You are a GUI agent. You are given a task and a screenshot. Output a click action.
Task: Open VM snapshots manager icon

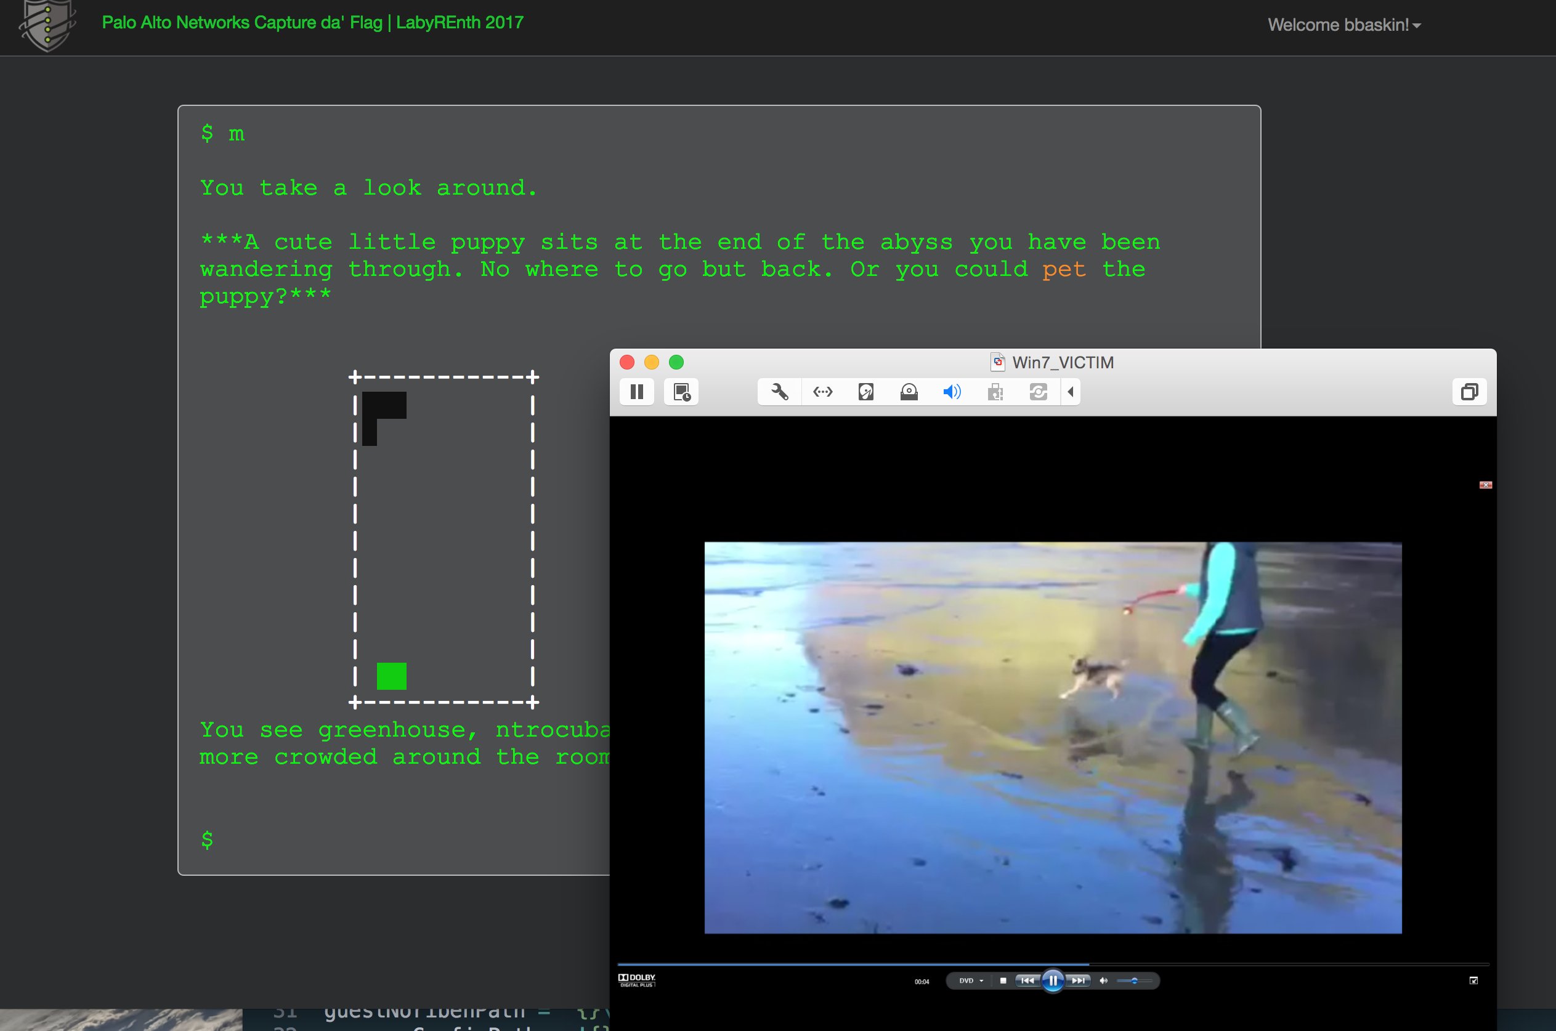(x=681, y=392)
